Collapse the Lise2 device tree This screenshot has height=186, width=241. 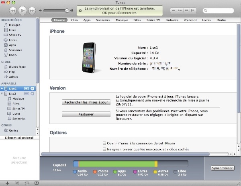coord(2,93)
